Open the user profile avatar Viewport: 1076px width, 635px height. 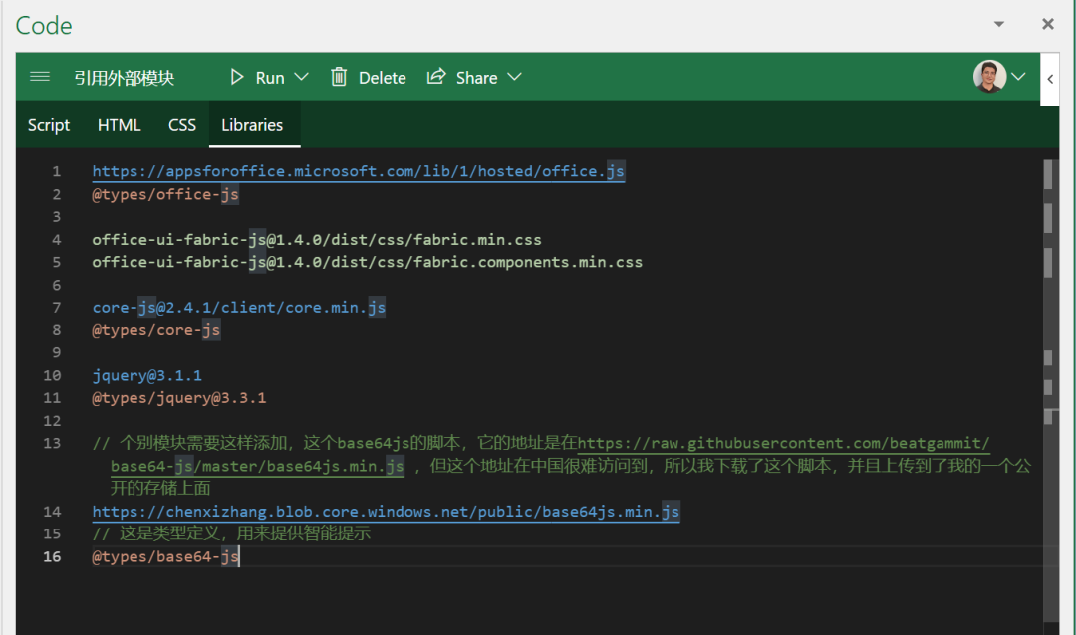(x=989, y=76)
